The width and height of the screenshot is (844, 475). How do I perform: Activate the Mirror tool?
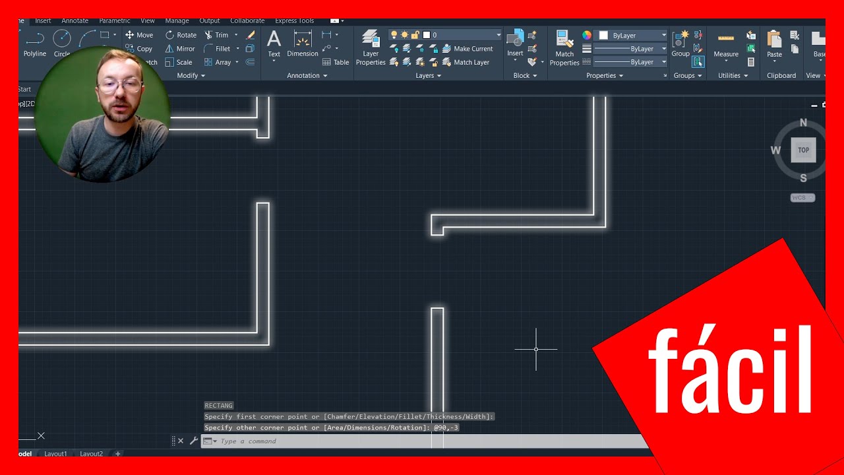tap(180, 49)
